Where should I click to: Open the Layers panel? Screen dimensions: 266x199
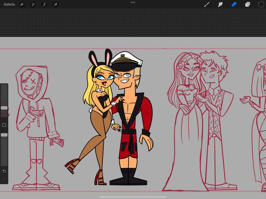[x=248, y=4]
